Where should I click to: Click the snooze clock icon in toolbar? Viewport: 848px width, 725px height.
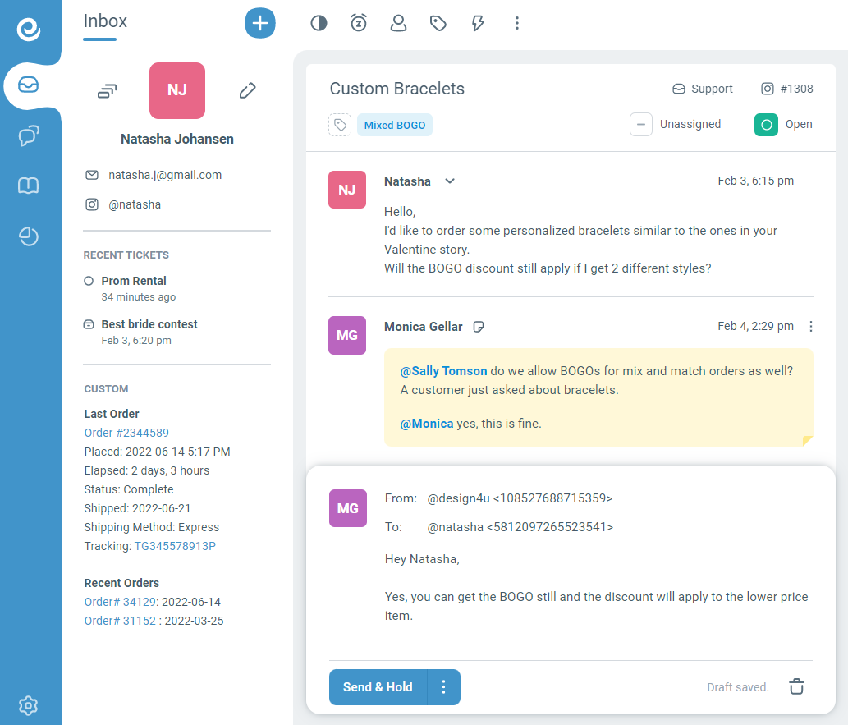(x=359, y=23)
